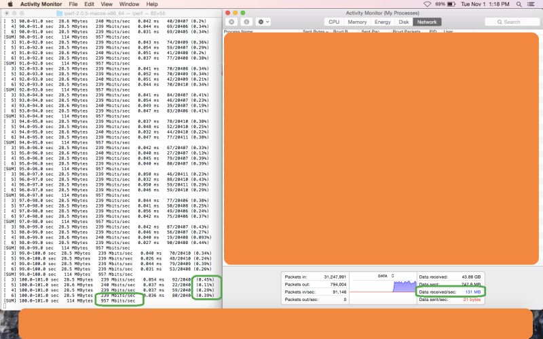Click the Data received/sec value 131 MB
The height and width of the screenshot is (339, 543).
pyautogui.click(x=472, y=292)
